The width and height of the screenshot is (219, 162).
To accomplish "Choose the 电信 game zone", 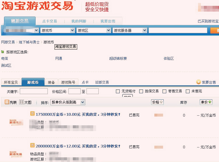I will 4,59.
